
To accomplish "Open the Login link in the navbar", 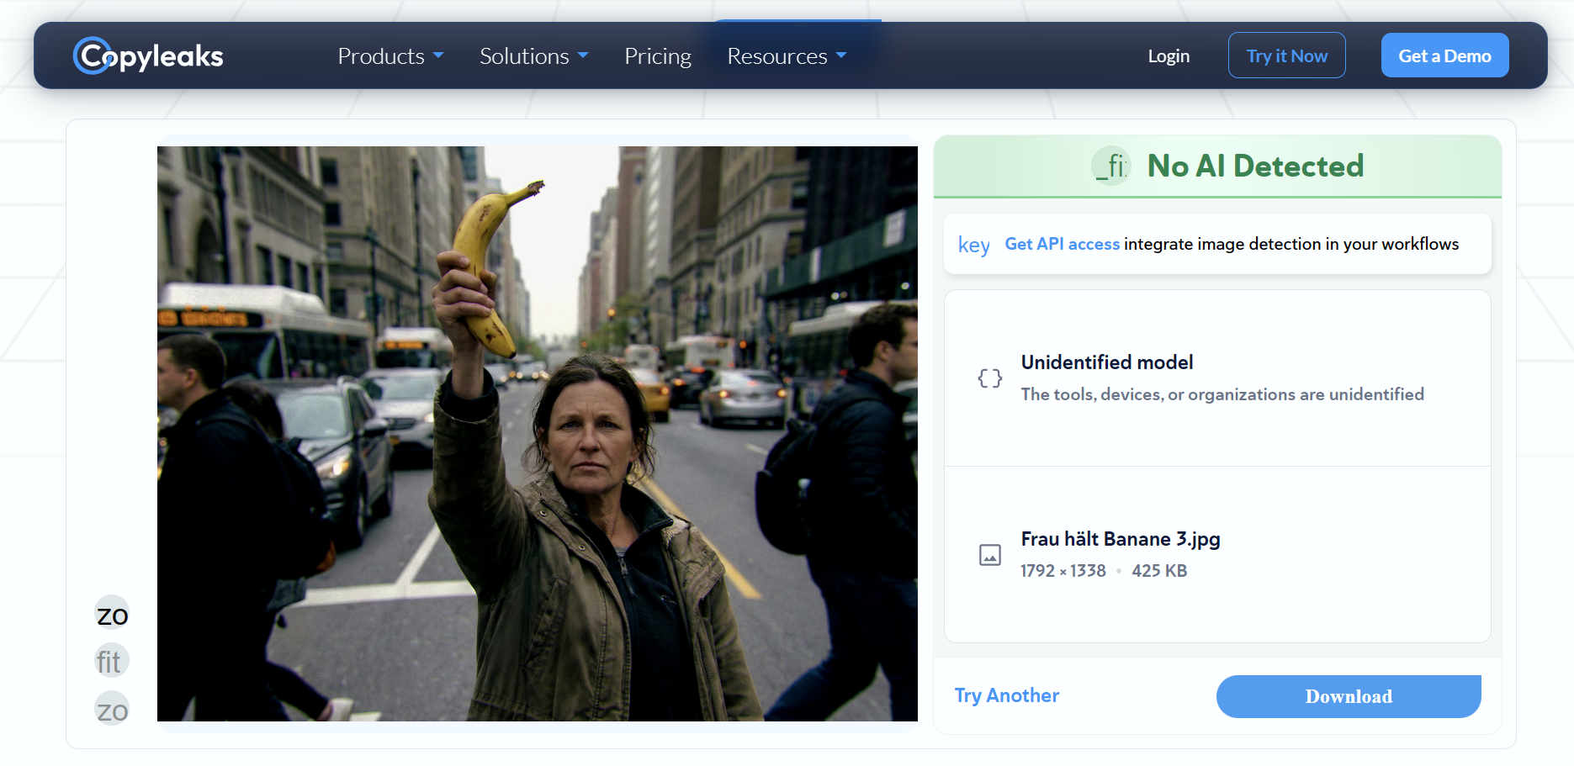I will pyautogui.click(x=1168, y=56).
